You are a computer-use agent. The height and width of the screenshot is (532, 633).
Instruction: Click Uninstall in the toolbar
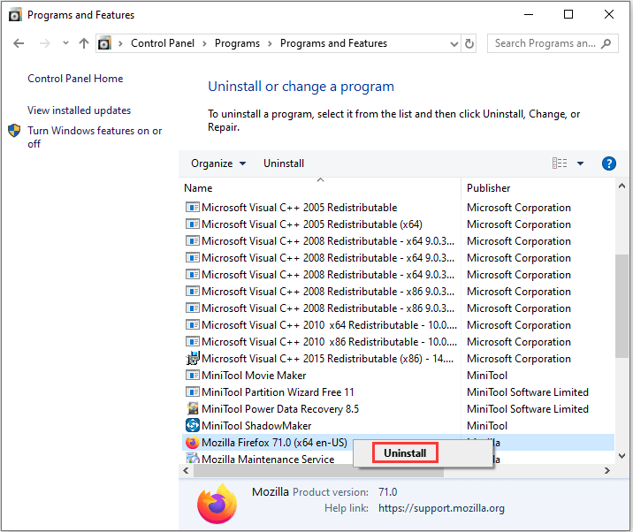[284, 163]
